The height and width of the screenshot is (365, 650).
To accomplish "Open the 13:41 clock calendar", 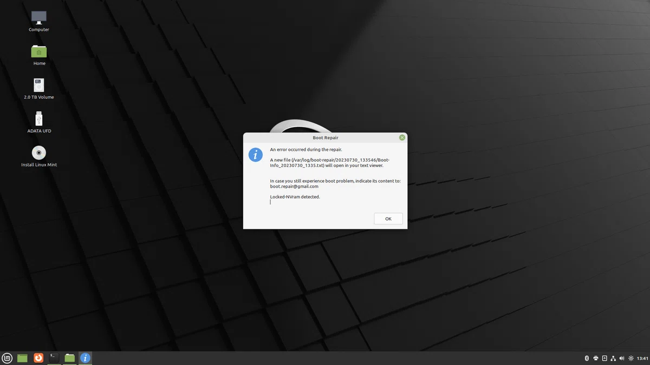I will [x=642, y=359].
